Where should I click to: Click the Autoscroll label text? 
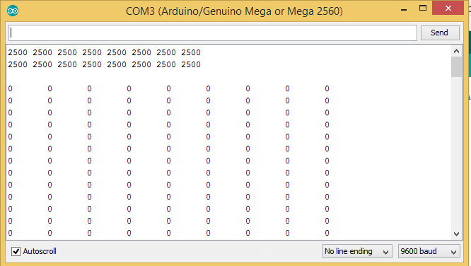tap(40, 251)
